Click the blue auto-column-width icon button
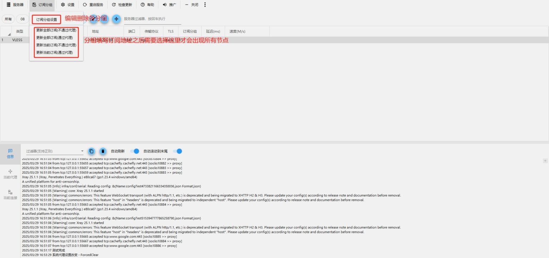The image size is (549, 258). coord(116,19)
